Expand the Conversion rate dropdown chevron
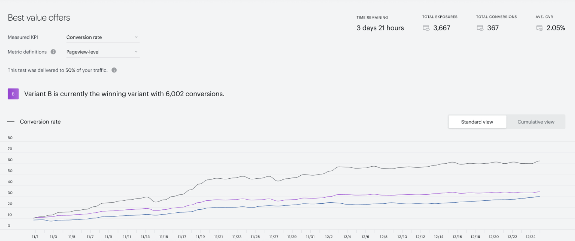 (136, 37)
